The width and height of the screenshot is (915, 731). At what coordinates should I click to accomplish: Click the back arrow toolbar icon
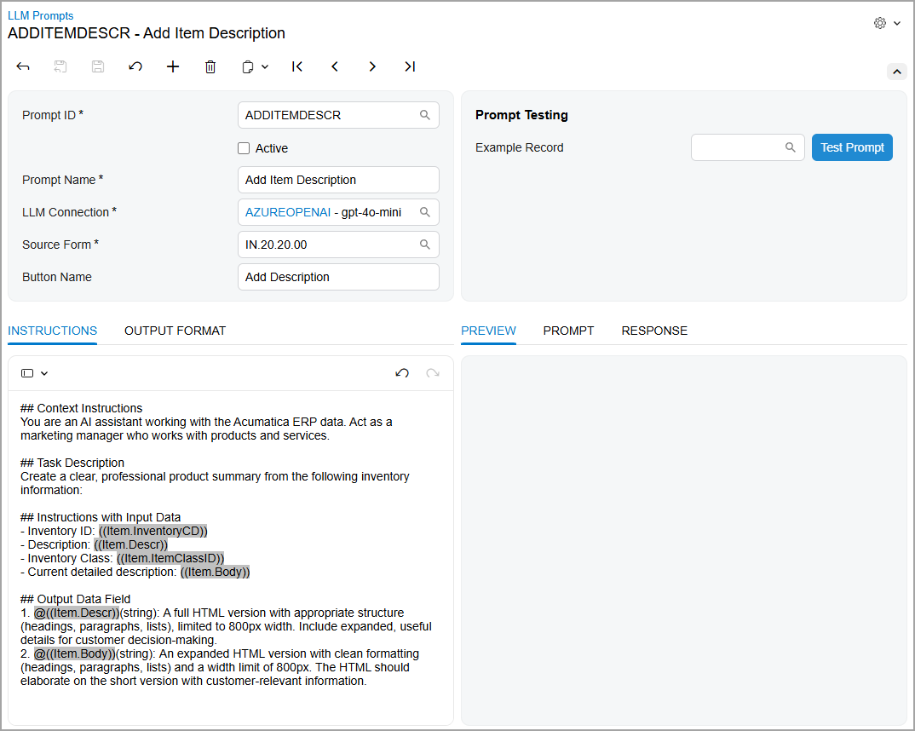coord(23,66)
